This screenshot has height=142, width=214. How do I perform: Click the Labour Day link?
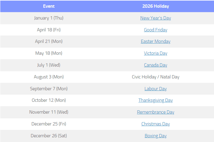[x=156, y=89]
